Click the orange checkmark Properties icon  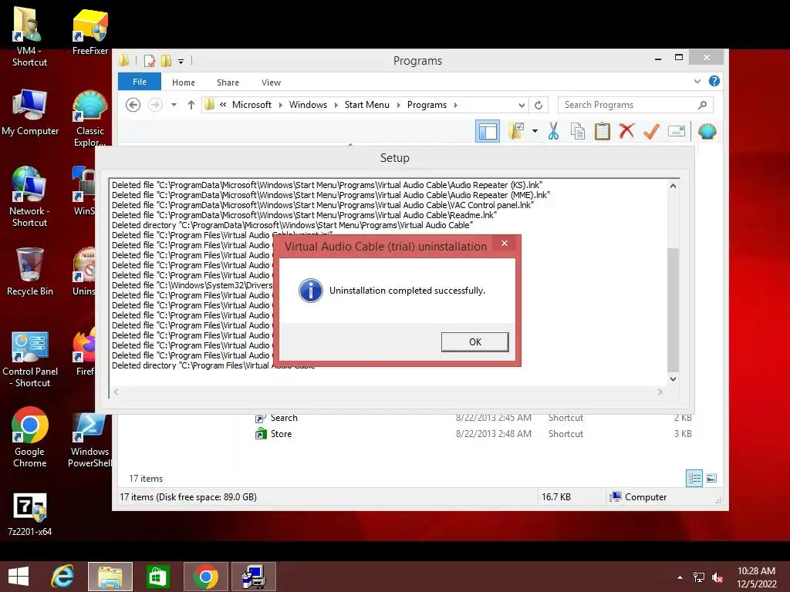click(x=651, y=131)
